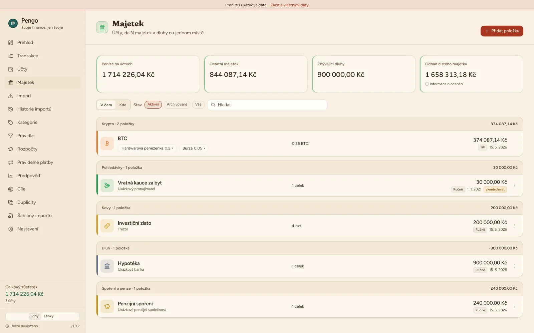Switch to Lehký mode
This screenshot has width=534, height=333.
tap(49, 316)
